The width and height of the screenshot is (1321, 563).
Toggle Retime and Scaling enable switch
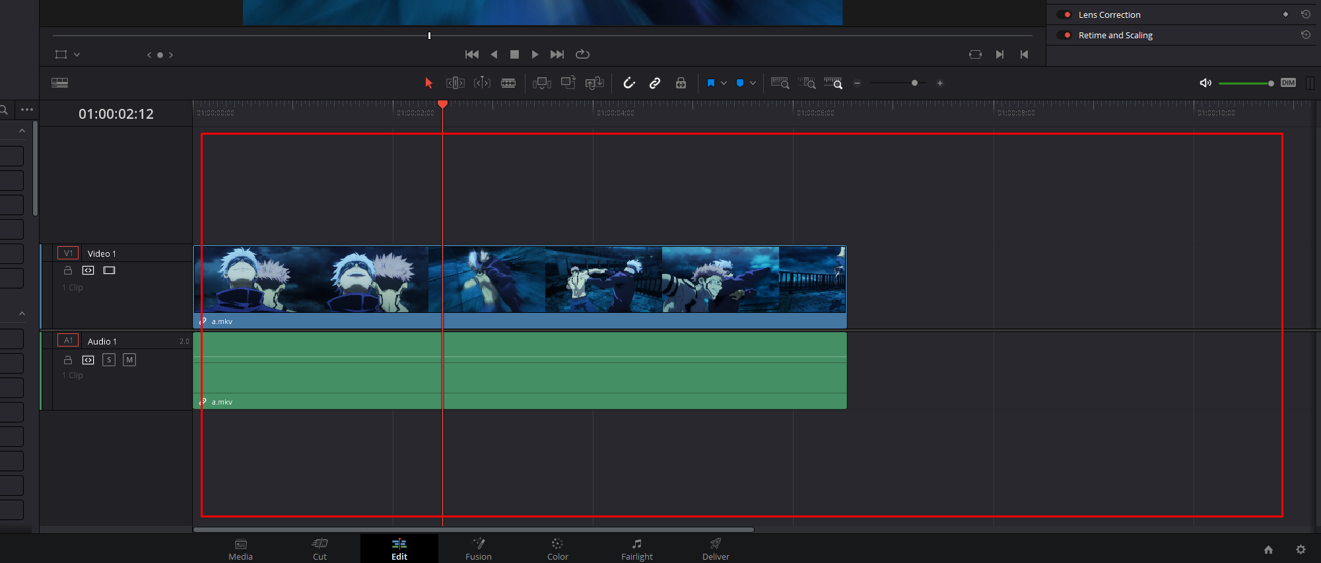pos(1064,35)
